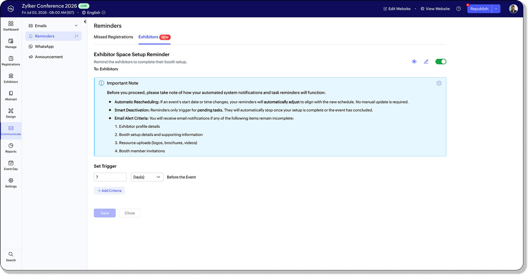Click the 'Exhibitor Space Setup Reminder' heading
Screen dimensions: 528x275
coord(132,55)
